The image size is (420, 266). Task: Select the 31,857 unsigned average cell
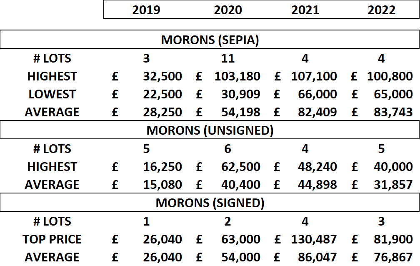point(393,184)
